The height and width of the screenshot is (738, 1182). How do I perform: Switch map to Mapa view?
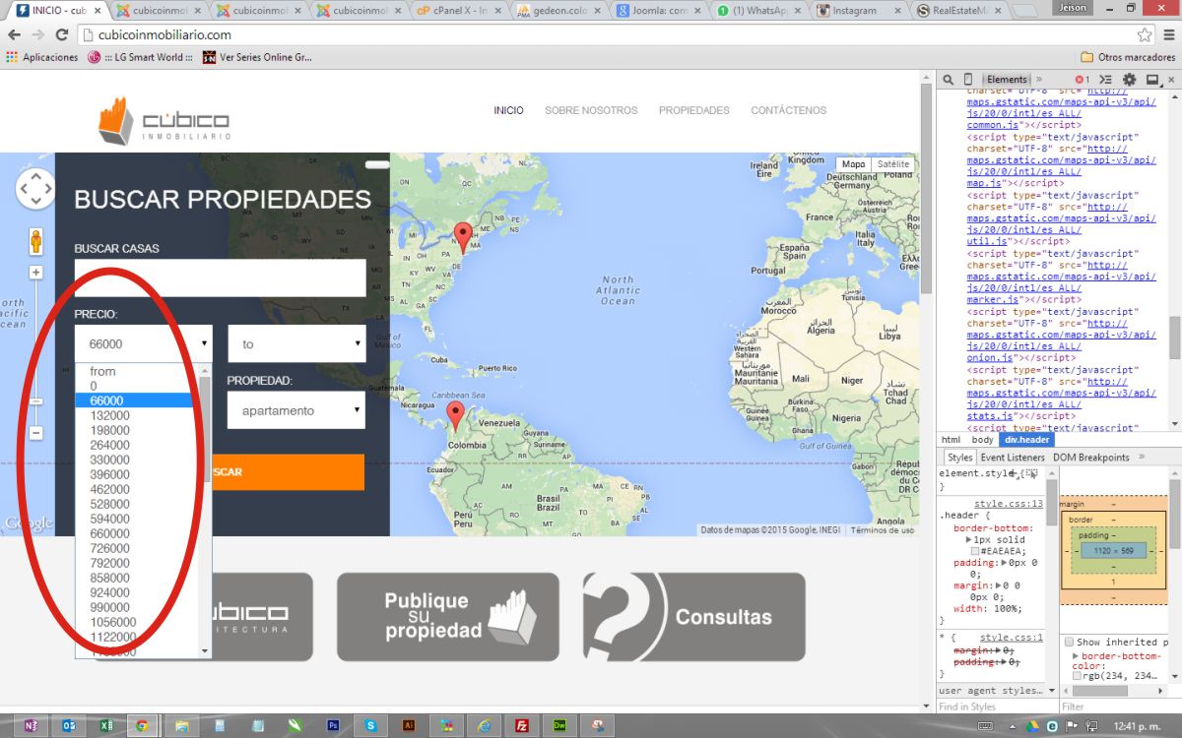click(x=853, y=164)
